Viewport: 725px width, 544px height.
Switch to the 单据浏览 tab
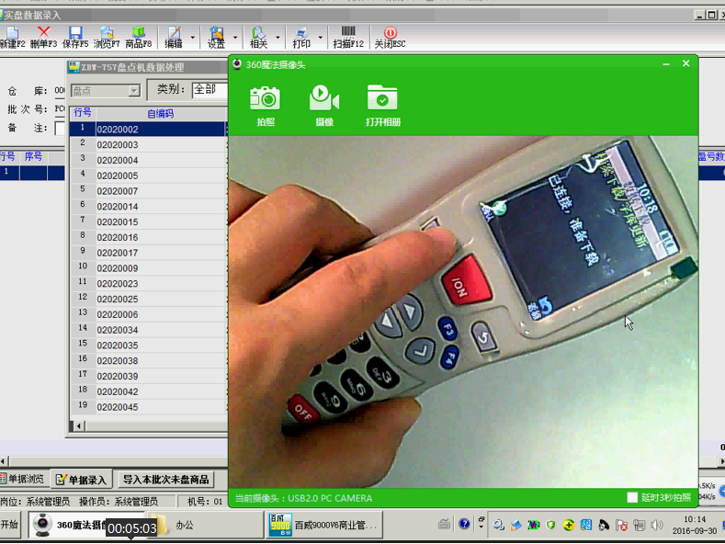[x=22, y=479]
